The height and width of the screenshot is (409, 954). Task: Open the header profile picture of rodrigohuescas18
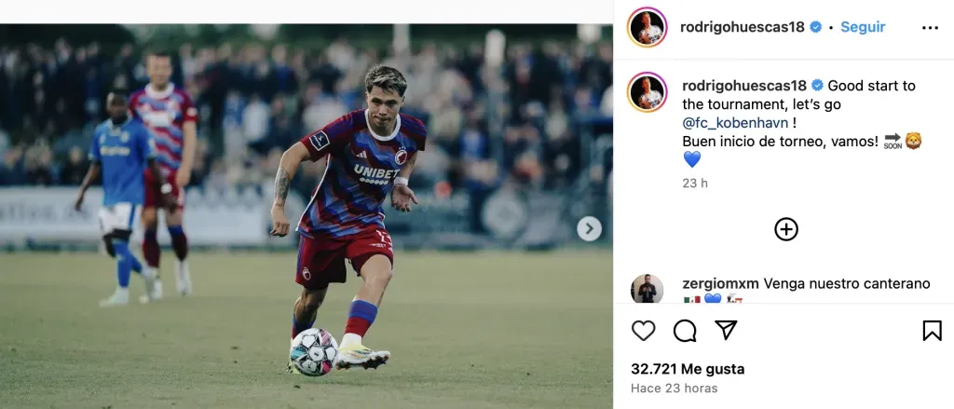pyautogui.click(x=646, y=28)
